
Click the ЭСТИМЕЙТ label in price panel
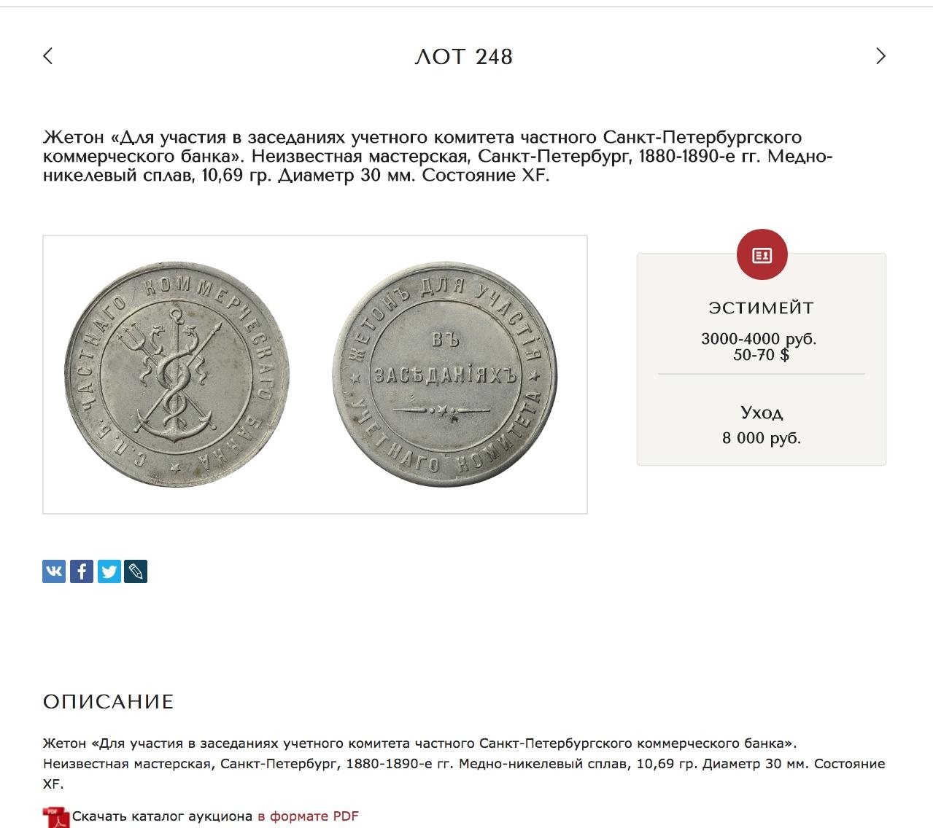pyautogui.click(x=761, y=308)
